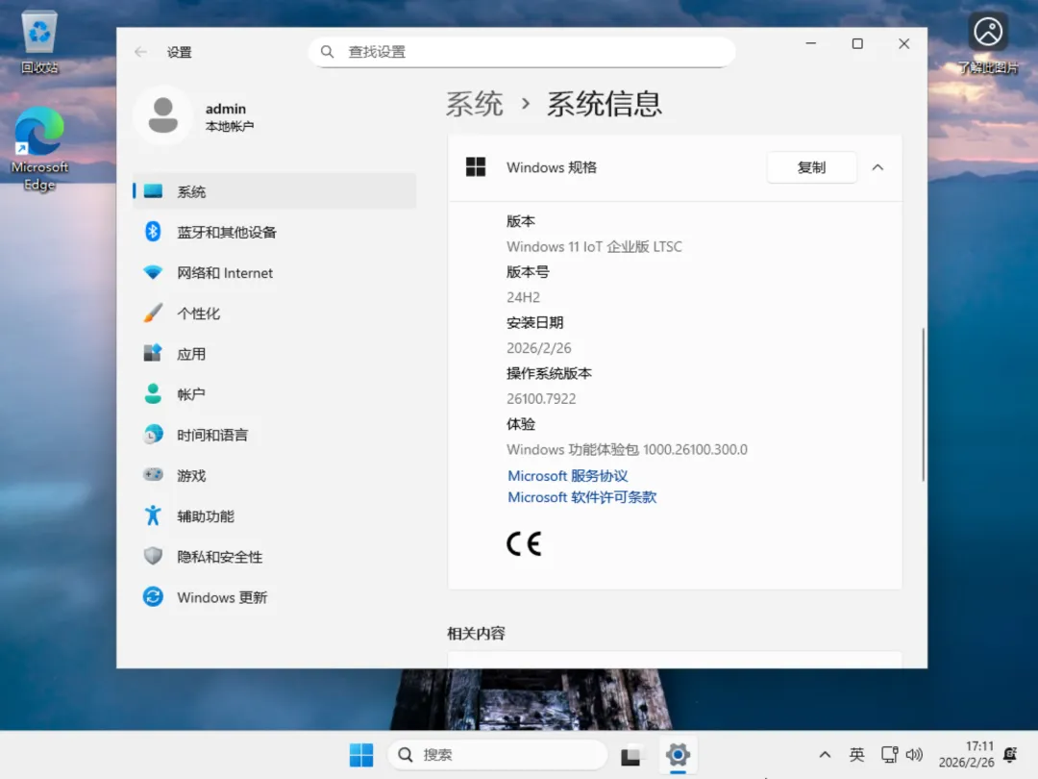Open the Microsoft 软件许可条款 link
This screenshot has width=1038, height=779.
(582, 497)
